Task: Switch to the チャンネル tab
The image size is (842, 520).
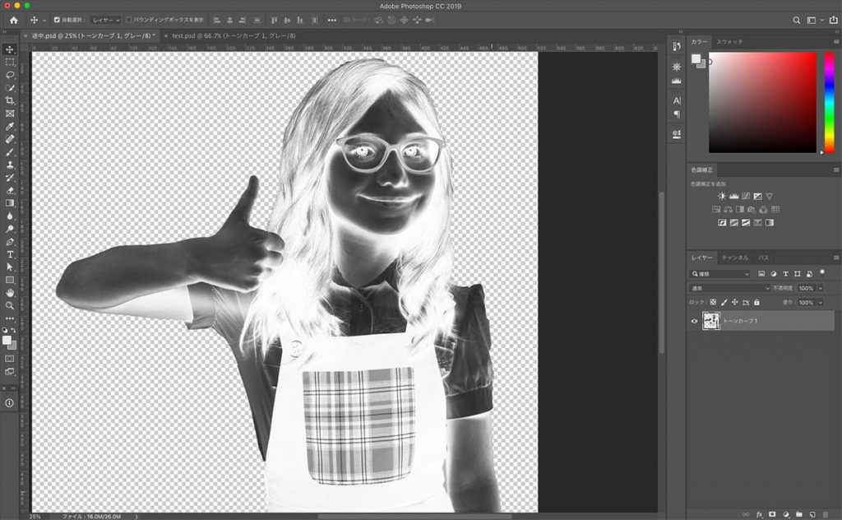Action: 734,258
